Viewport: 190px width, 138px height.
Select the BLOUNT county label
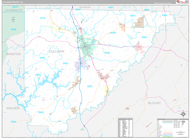[x=155, y=103]
